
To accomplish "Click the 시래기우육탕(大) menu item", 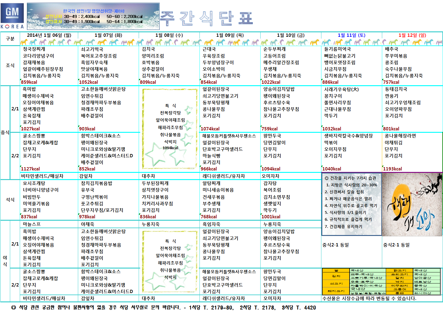I will [x=341, y=89].
